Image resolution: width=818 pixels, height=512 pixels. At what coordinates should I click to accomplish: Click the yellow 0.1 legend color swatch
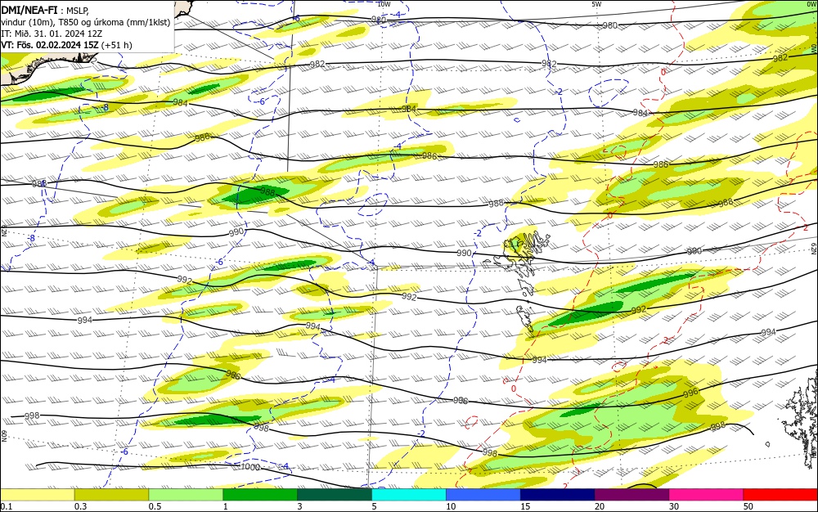37,495
